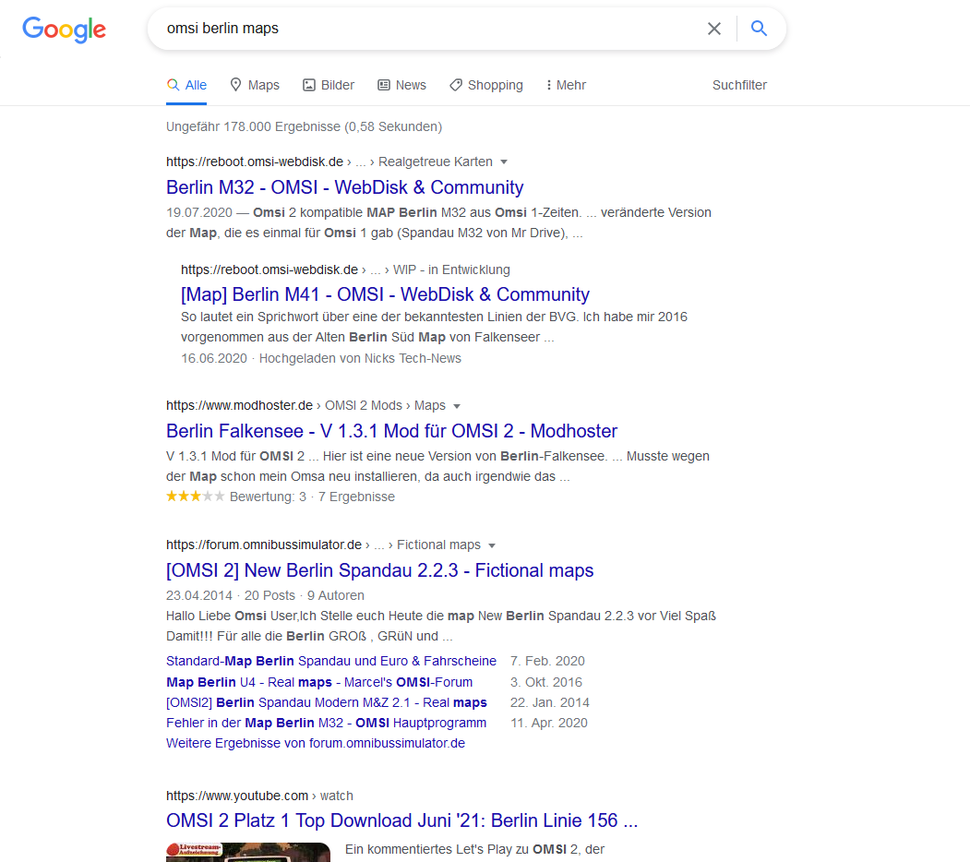Switch to the Bilder results tab
The width and height of the screenshot is (970, 862).
(329, 85)
